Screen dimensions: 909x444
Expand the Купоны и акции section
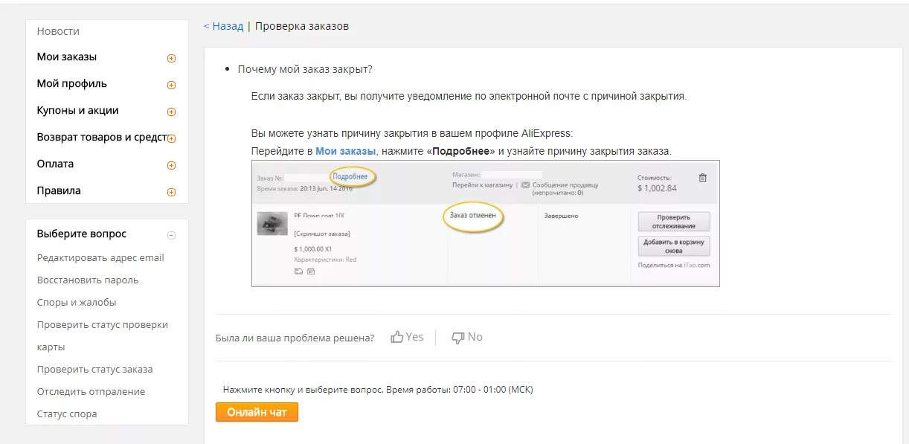[171, 112]
